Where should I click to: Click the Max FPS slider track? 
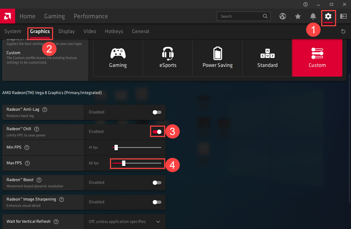click(137, 163)
